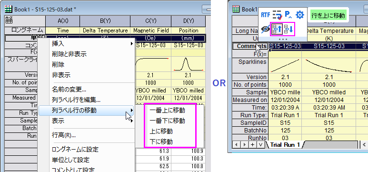The width and height of the screenshot is (368, 172).
Task: Click the ロングネーム row label
Action: pos(25,30)
